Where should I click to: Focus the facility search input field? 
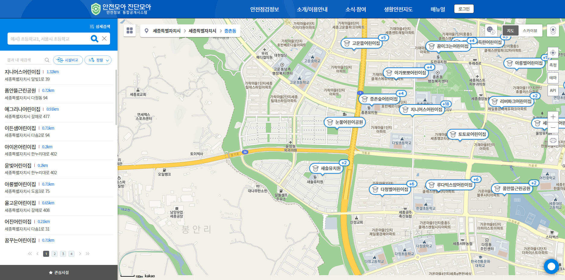48,39
